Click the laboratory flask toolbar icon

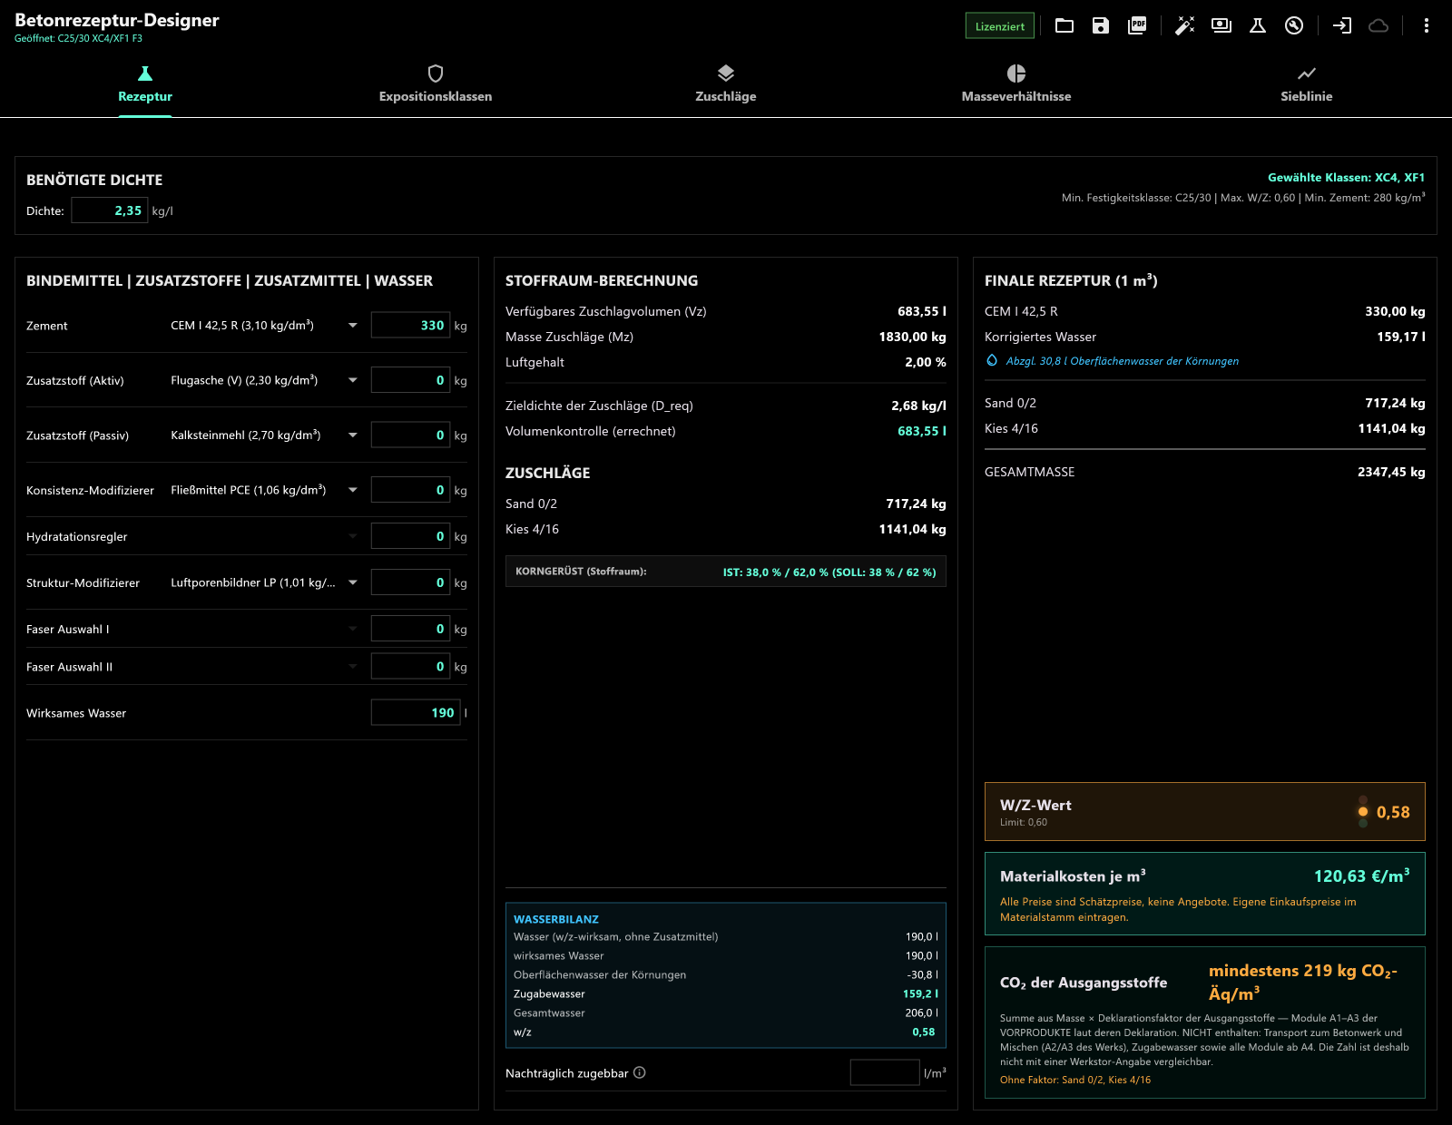[x=1258, y=25]
